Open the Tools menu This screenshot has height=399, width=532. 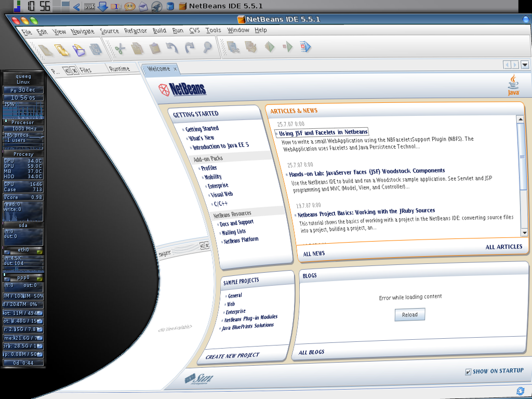pyautogui.click(x=213, y=30)
